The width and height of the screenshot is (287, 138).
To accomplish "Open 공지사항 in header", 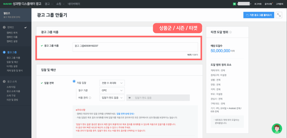I will click(268, 4).
